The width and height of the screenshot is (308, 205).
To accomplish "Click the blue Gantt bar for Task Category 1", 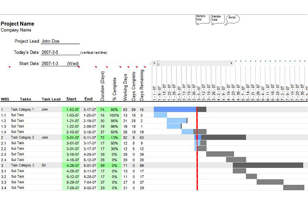I will point(175,110).
